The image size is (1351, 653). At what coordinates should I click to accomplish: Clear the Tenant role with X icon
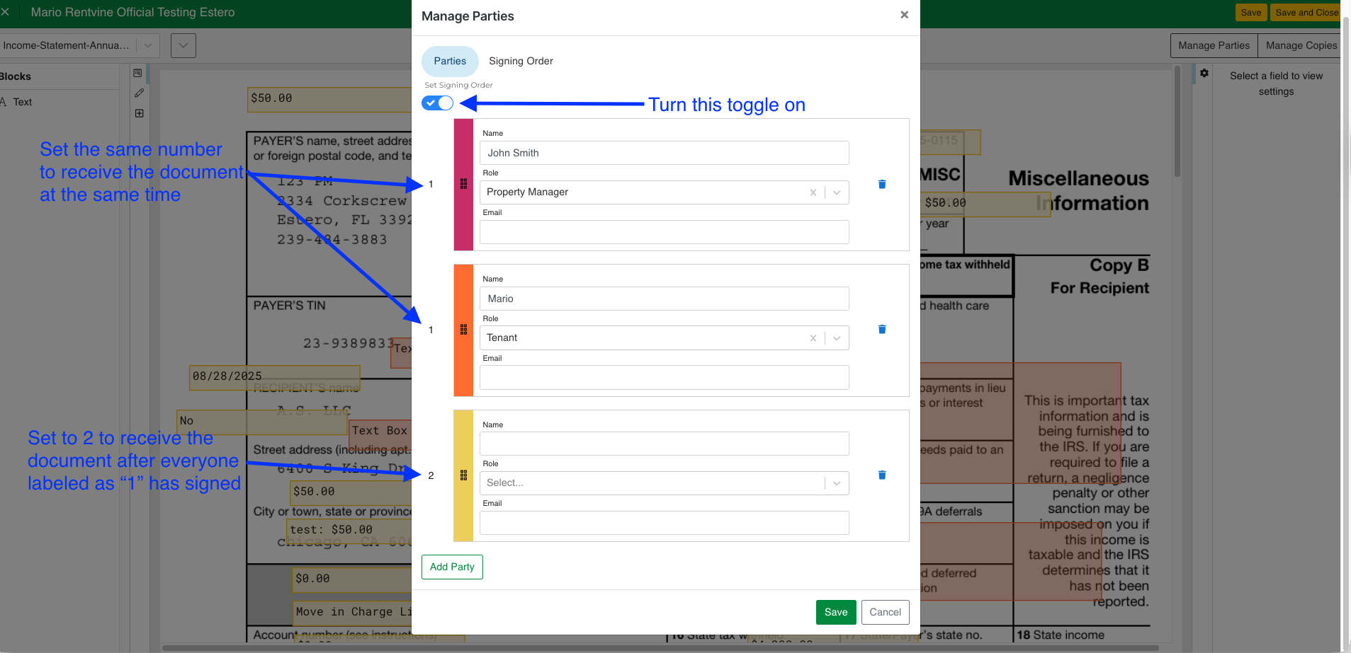[x=813, y=338]
